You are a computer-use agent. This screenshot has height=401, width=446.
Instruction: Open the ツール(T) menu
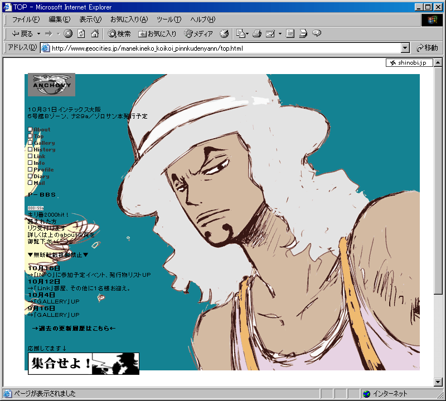(x=169, y=19)
